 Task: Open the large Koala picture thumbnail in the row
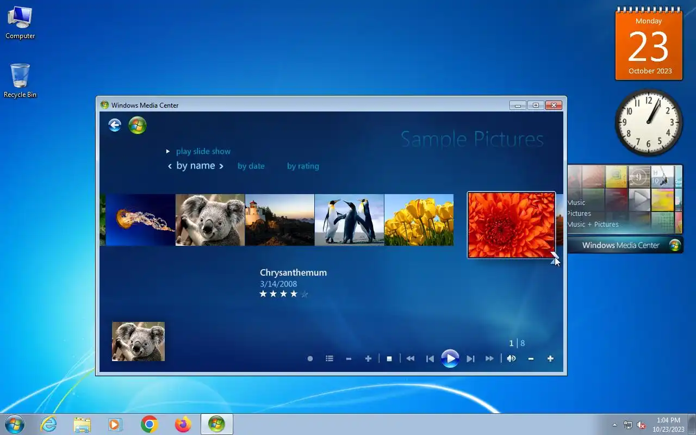210,220
